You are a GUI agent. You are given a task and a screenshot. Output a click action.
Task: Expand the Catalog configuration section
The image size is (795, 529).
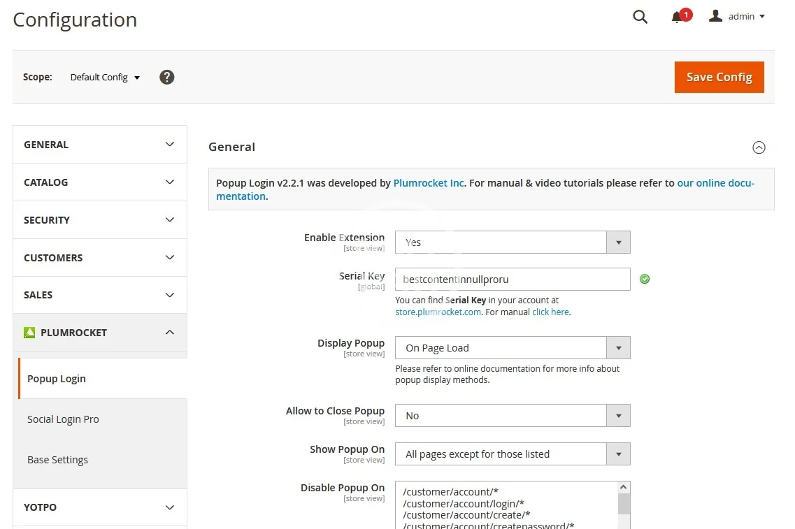[99, 182]
